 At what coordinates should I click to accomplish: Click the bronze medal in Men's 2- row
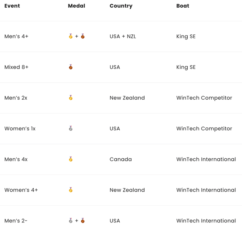[83, 221]
